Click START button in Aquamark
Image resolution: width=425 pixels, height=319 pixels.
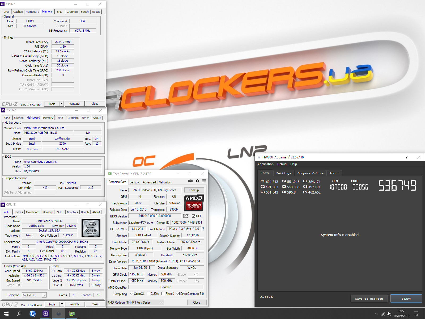(x=406, y=299)
